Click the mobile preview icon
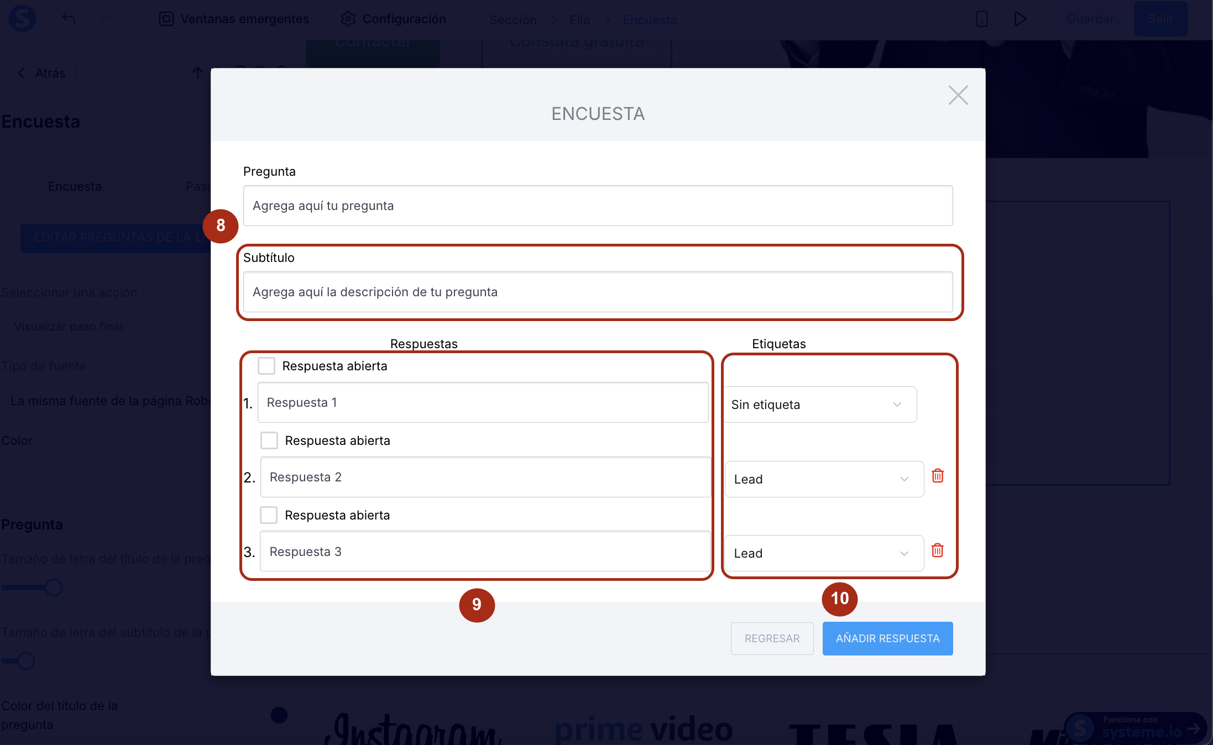The width and height of the screenshot is (1213, 745). [982, 19]
